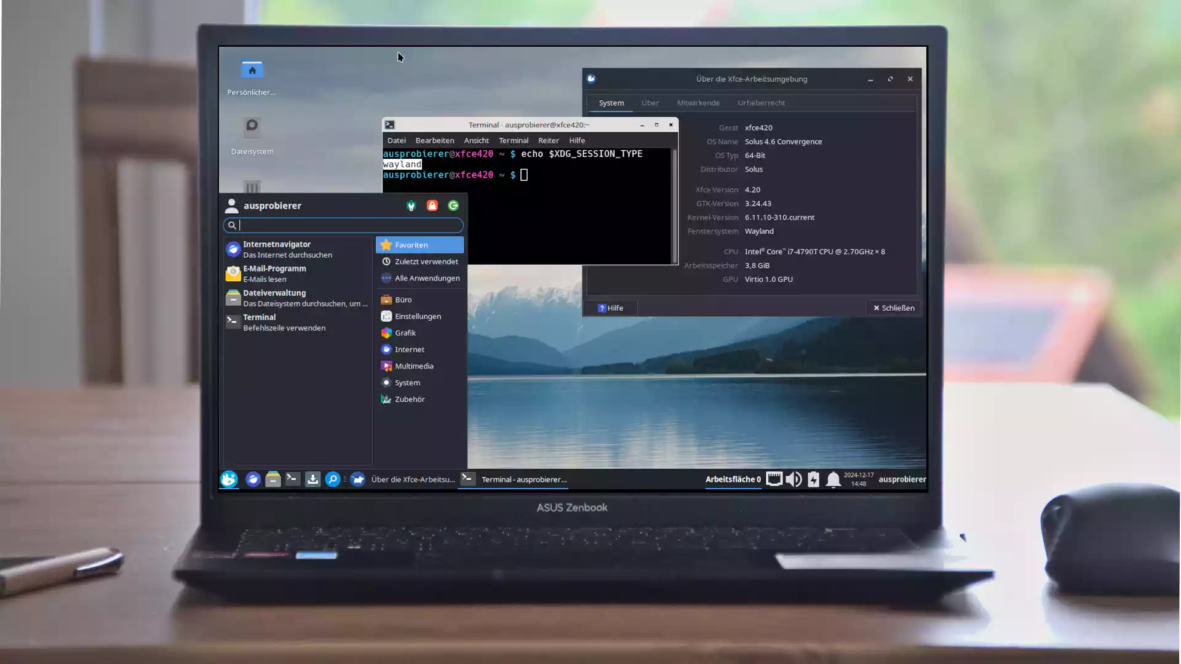Open the Grafik category
Viewport: 1181px width, 664px height.
point(420,333)
